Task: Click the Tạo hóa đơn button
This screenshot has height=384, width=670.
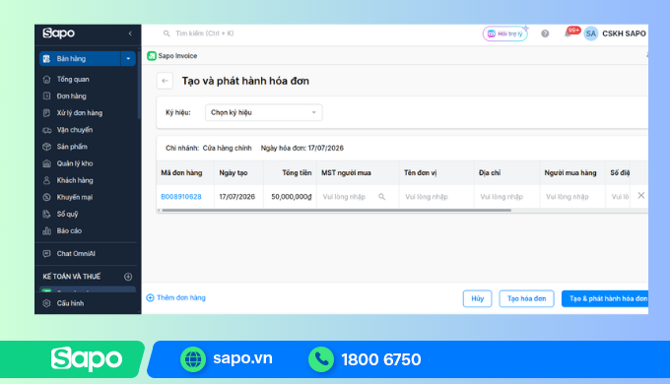Action: [x=526, y=298]
